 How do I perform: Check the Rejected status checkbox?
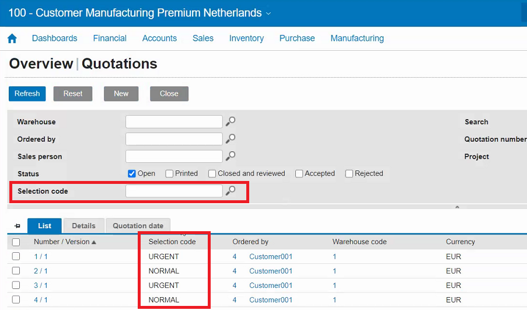pyautogui.click(x=349, y=173)
